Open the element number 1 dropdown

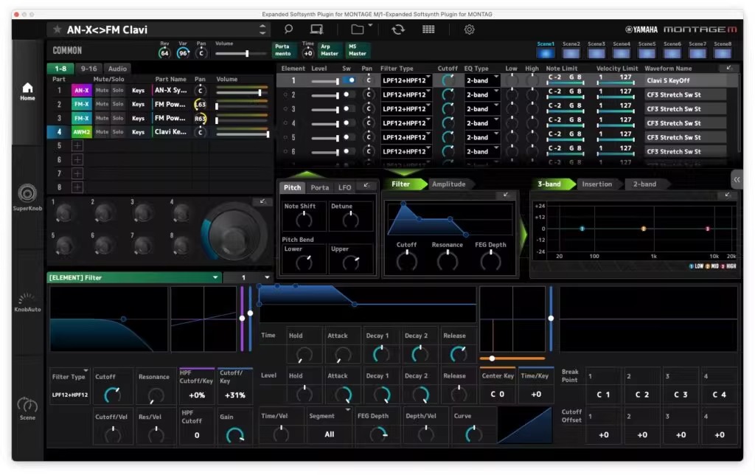[x=248, y=277]
